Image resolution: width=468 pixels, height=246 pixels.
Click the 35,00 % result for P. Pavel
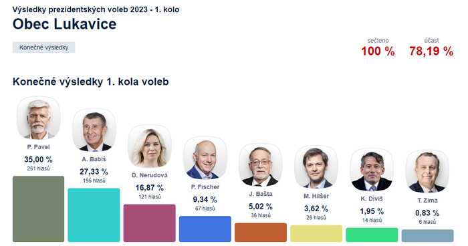[39, 159]
